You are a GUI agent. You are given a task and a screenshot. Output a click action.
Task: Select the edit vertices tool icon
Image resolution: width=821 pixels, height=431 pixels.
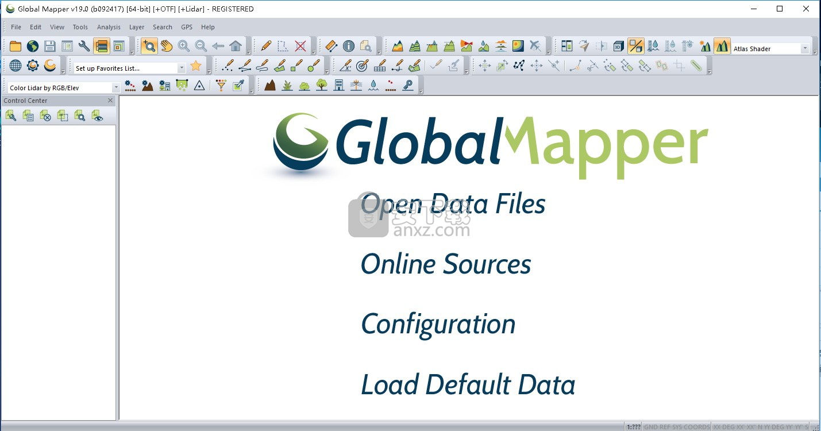tap(519, 66)
